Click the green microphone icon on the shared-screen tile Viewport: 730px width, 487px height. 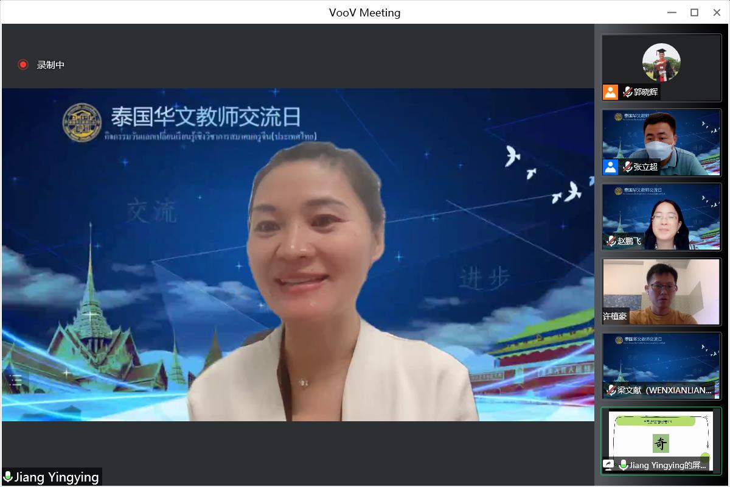623,465
